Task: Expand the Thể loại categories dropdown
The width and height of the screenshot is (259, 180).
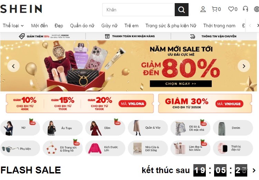Action: [x=13, y=26]
